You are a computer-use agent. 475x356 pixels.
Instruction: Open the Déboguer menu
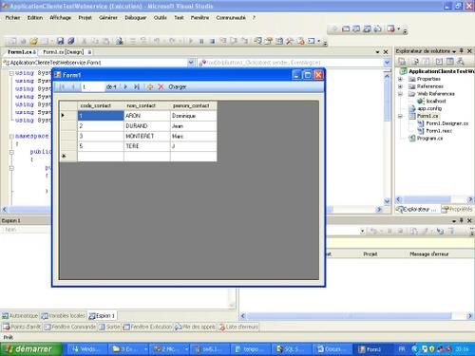point(136,18)
